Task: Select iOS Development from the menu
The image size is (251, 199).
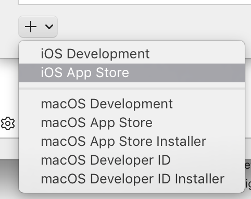Action: [x=132, y=54]
